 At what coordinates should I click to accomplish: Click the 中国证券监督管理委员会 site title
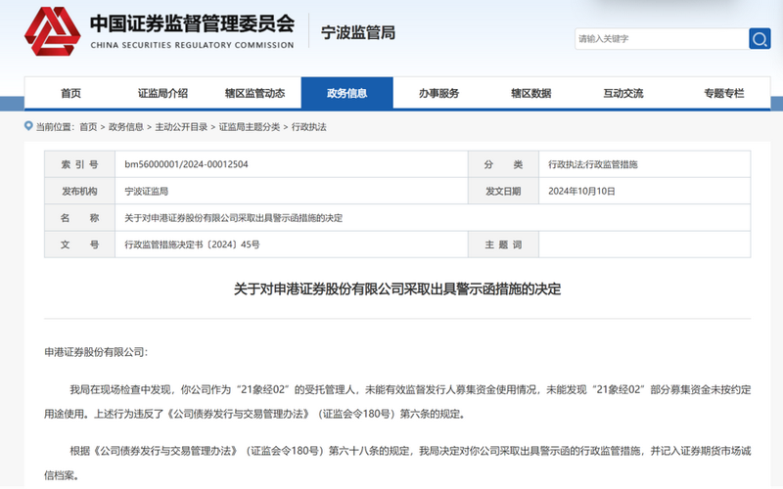click(192, 23)
